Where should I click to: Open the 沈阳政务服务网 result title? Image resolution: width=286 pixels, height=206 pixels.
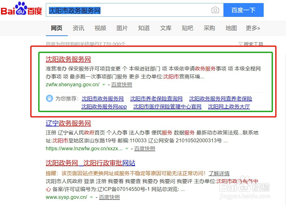point(68,59)
